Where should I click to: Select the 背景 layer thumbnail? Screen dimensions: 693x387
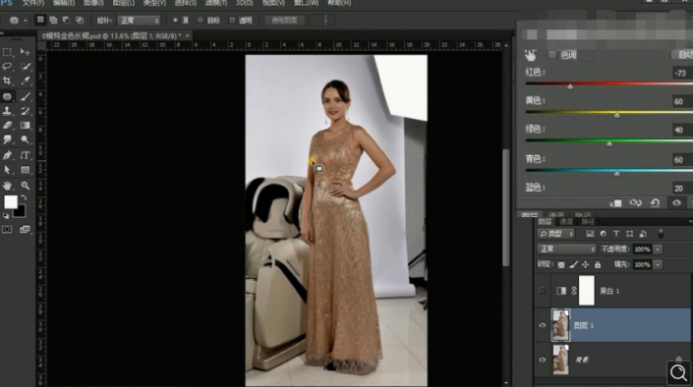561,360
